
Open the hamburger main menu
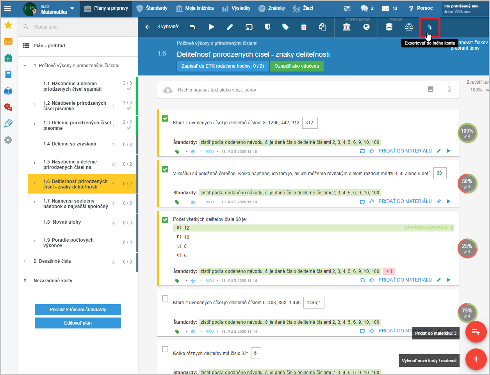point(7,8)
